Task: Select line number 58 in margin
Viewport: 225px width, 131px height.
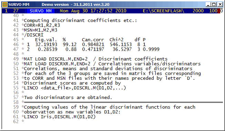Action: click(16, 102)
